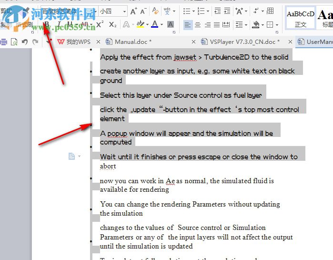Click the shrink font size A- icon

143,11
